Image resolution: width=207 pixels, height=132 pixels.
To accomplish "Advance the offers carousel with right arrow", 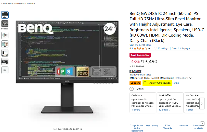I will click(x=202, y=104).
